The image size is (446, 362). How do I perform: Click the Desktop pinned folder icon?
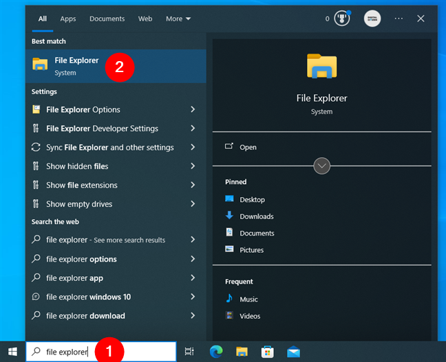click(229, 199)
